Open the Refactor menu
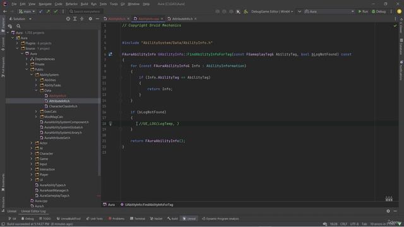Image resolution: width=404 pixels, height=227 pixels. pyautogui.click(x=71, y=4)
